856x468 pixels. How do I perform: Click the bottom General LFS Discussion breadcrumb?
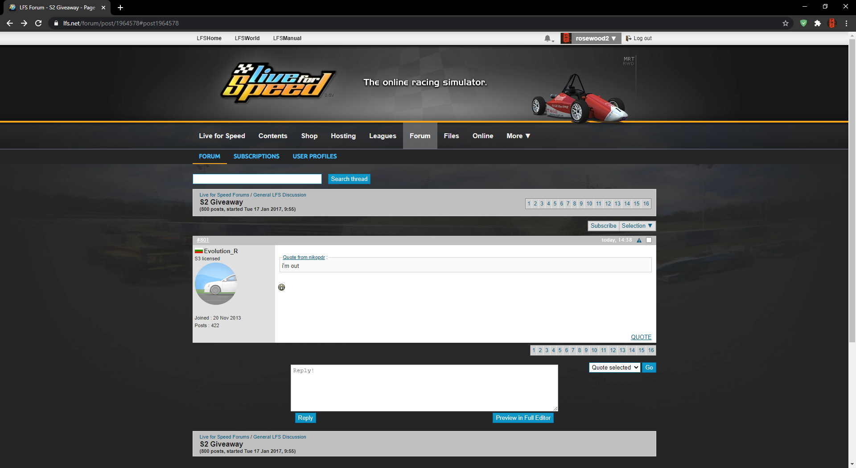pos(280,437)
